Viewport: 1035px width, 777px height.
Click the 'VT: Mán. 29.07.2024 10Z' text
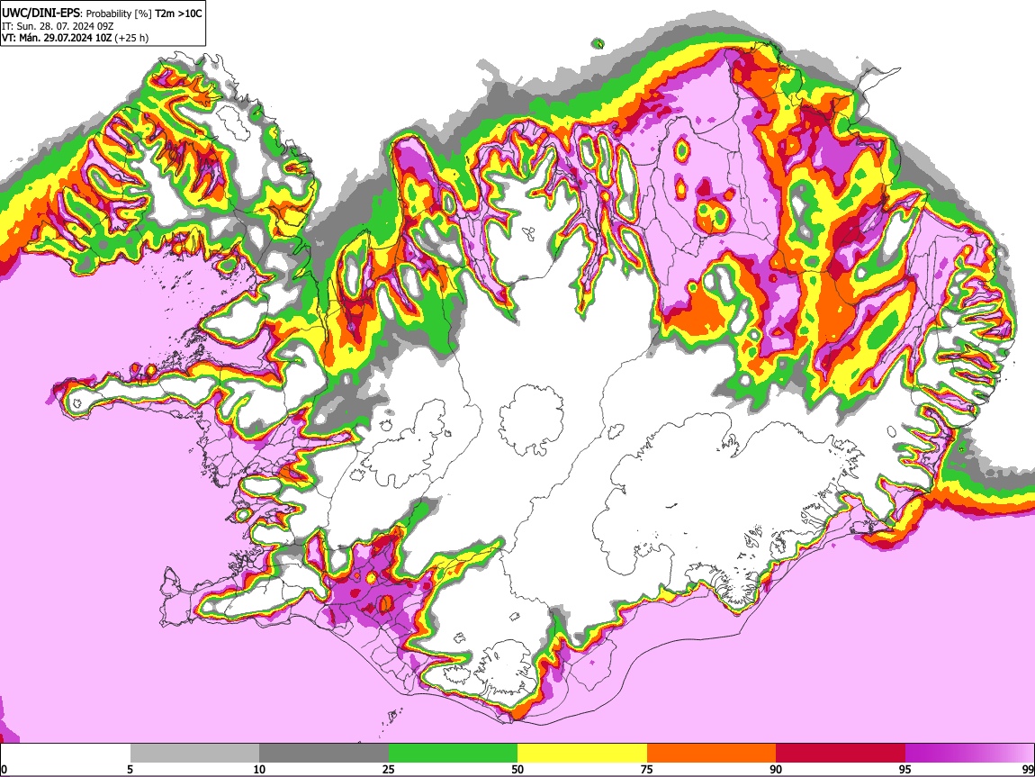coord(57,38)
